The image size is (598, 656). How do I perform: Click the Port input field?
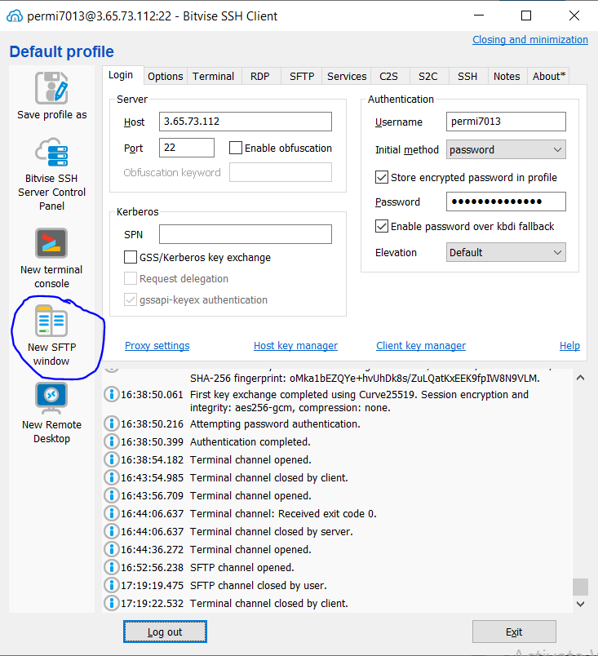[187, 147]
